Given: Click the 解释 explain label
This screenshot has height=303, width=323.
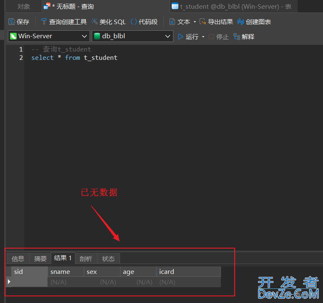Looking at the screenshot, I should pos(248,37).
